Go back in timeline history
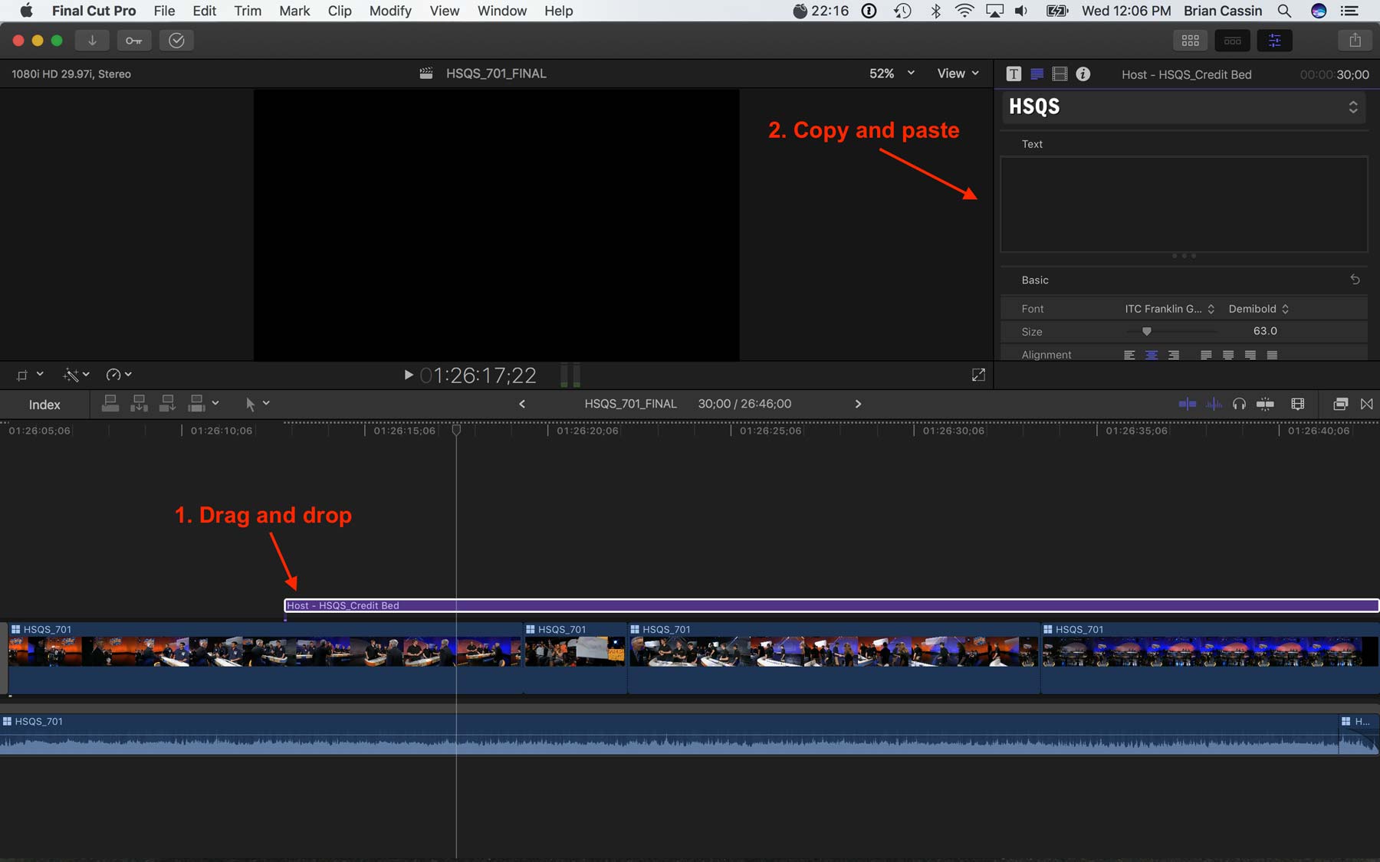 point(522,404)
